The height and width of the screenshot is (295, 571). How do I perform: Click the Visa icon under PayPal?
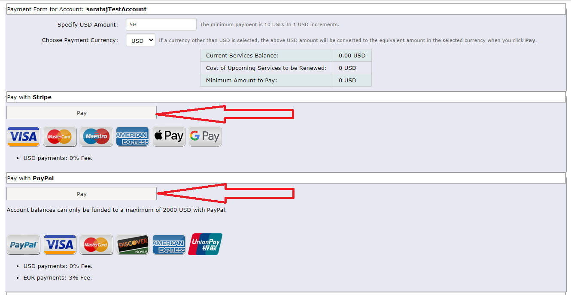click(x=60, y=245)
